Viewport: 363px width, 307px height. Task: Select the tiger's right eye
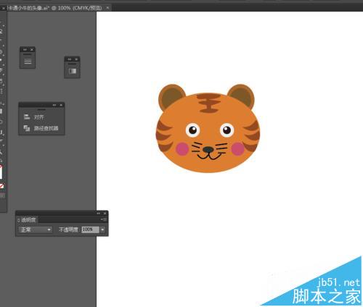pos(227,130)
